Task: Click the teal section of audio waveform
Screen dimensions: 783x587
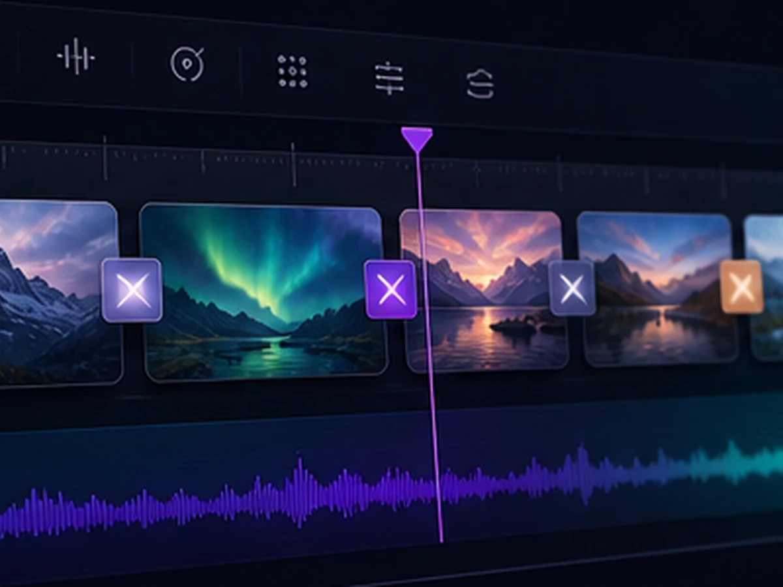Action: coord(724,464)
